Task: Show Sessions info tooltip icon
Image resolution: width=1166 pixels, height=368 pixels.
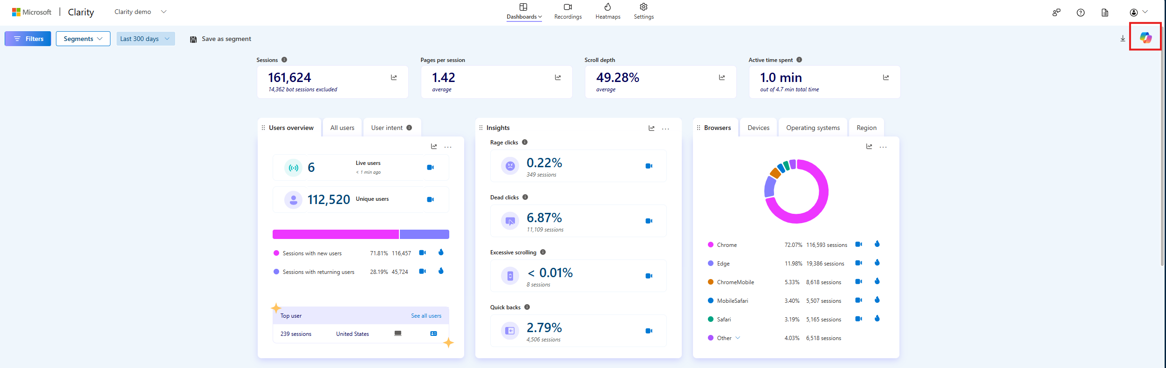Action: tap(284, 60)
